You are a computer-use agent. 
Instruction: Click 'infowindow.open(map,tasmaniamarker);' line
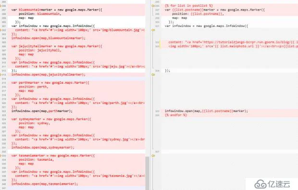tap(45, 184)
